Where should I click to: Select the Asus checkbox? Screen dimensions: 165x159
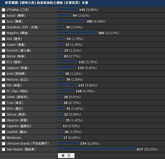(3, 21)
